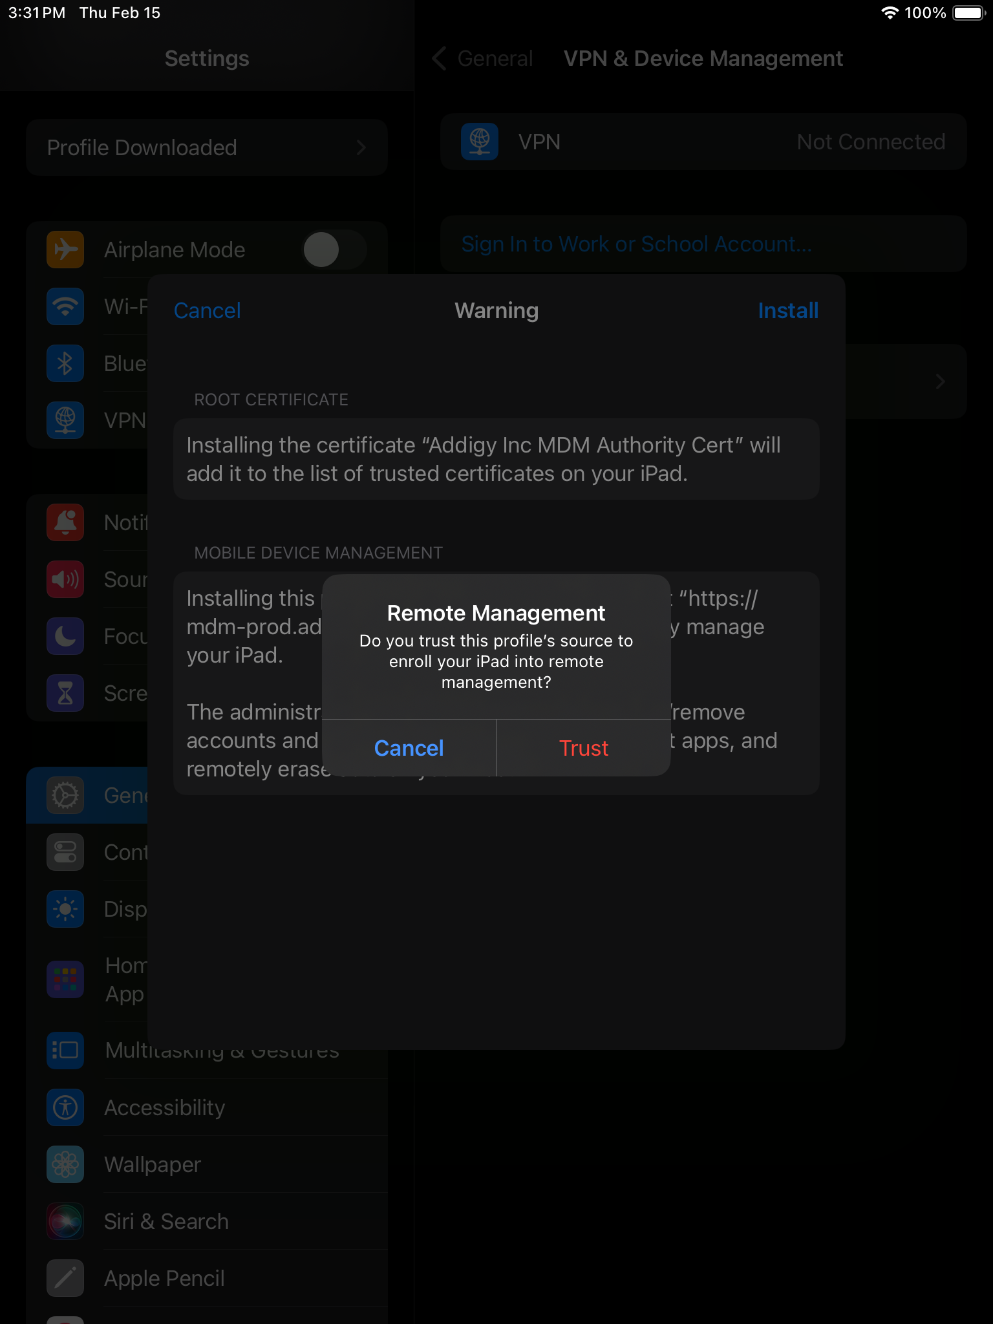Tap the Apple Pencil icon
The image size is (993, 1324).
(65, 1278)
